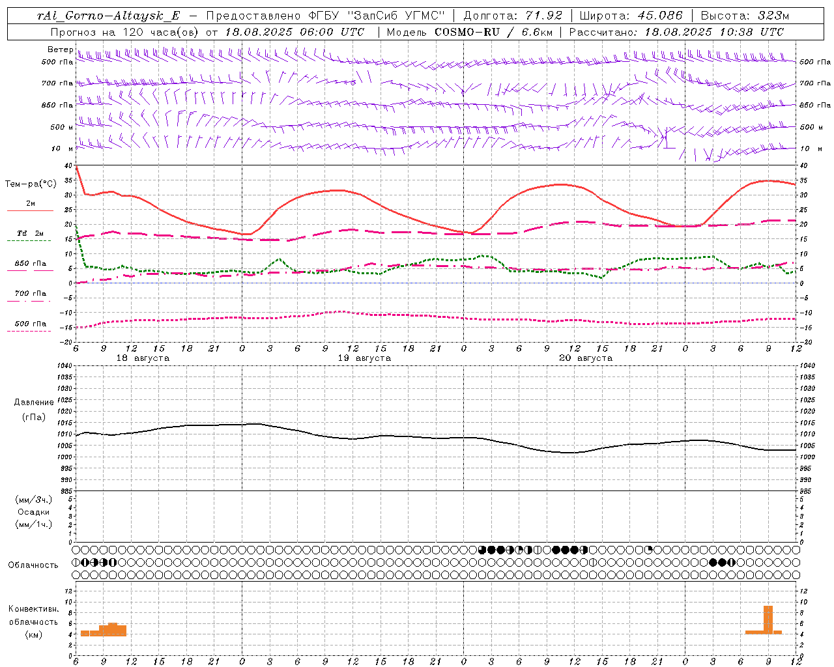Click the Давление pressure panel label

tap(33, 403)
